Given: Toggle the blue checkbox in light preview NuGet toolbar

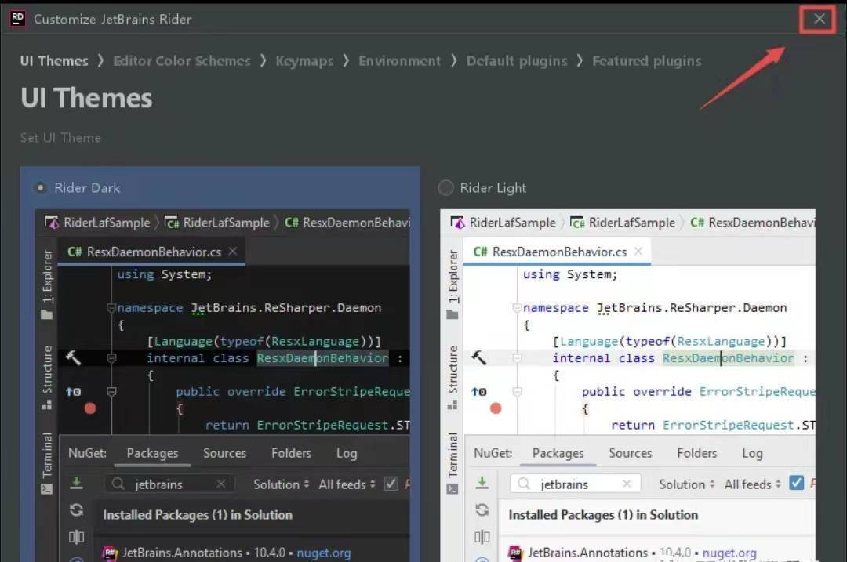Looking at the screenshot, I should click(x=796, y=483).
